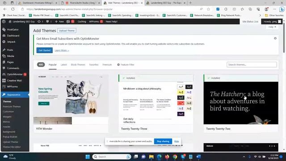This screenshot has width=286, height=161.
Task: Open the Howdy, greg account menu
Action: [272, 21]
